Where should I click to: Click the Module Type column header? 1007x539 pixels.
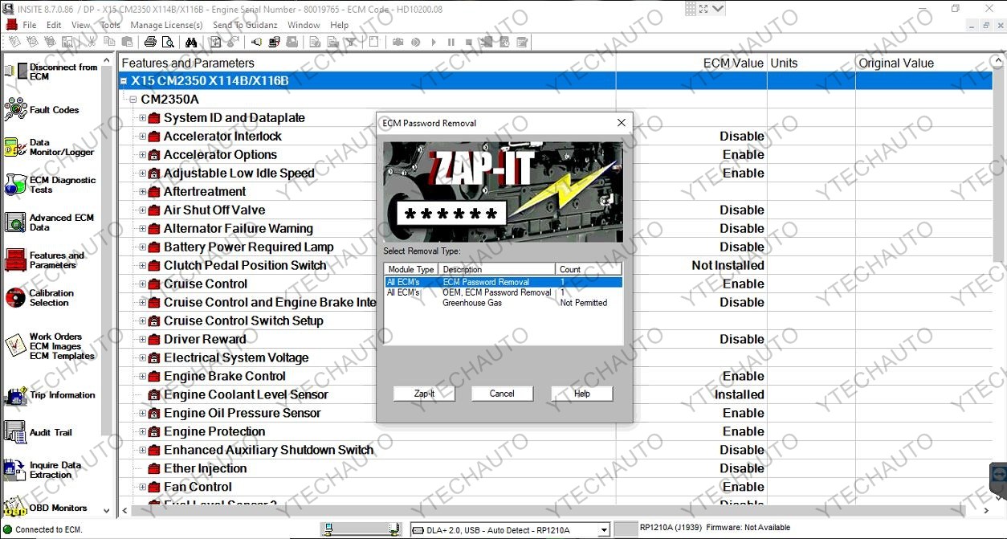(412, 269)
